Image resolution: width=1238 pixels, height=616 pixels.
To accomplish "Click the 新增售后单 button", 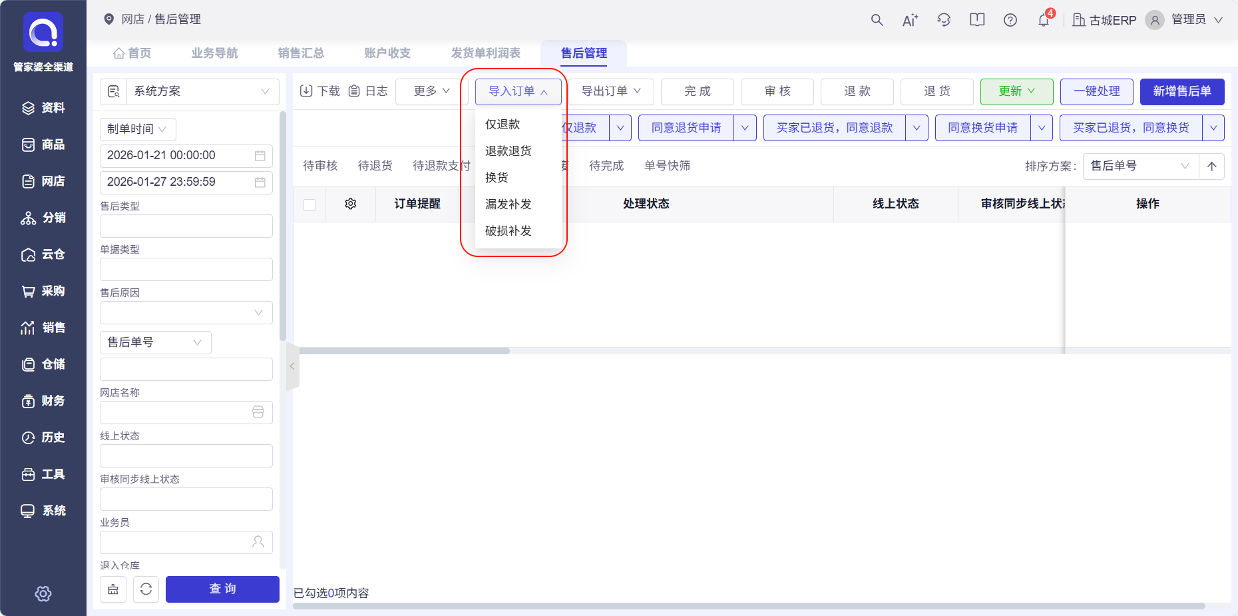I will (x=1181, y=92).
